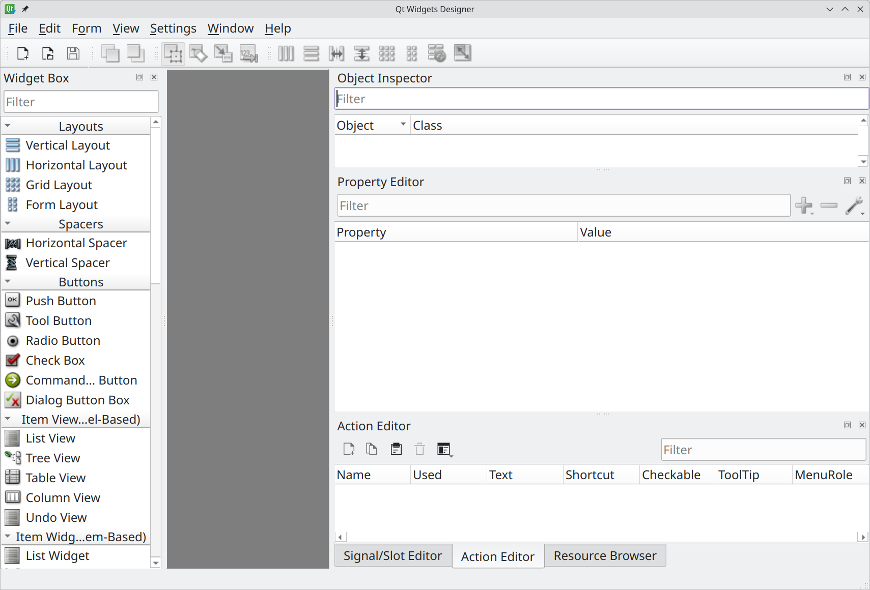Click Action Editor Filter field
Screen dimensions: 870x590
coord(764,450)
